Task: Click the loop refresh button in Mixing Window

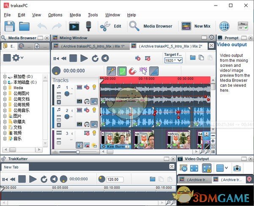Action: click(95, 58)
